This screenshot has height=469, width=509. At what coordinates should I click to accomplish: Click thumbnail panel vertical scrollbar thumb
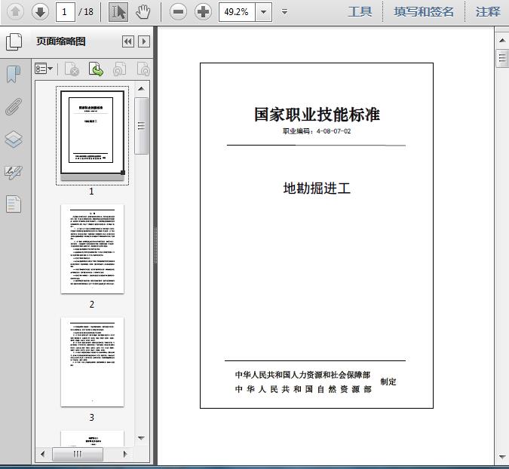pyautogui.click(x=141, y=126)
